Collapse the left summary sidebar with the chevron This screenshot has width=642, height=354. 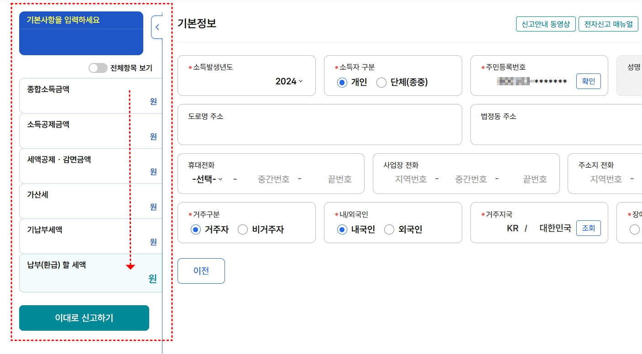(x=157, y=27)
